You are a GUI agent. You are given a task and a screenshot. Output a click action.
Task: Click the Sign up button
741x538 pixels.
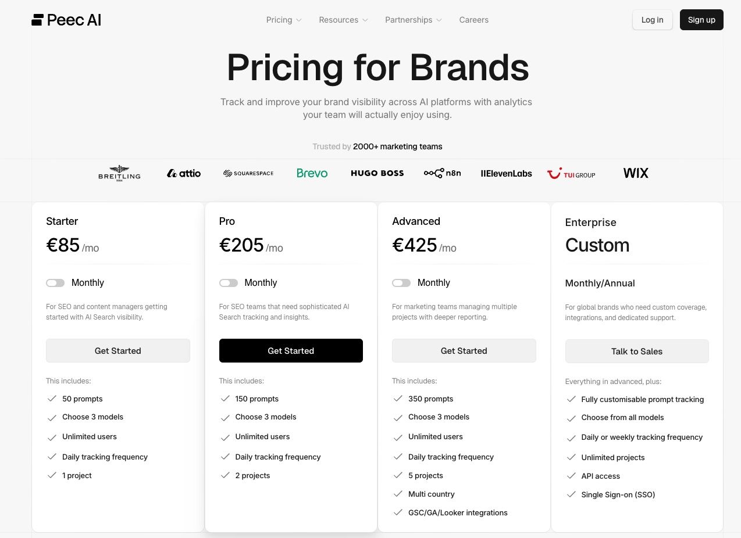(x=701, y=19)
